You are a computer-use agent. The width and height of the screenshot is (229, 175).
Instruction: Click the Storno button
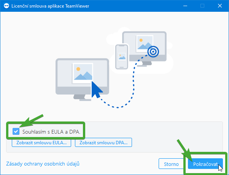(171, 164)
